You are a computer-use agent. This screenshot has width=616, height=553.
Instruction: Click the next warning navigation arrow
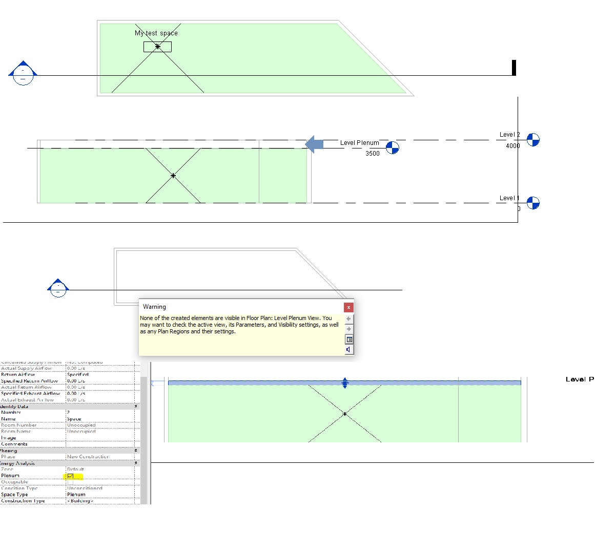pyautogui.click(x=348, y=329)
